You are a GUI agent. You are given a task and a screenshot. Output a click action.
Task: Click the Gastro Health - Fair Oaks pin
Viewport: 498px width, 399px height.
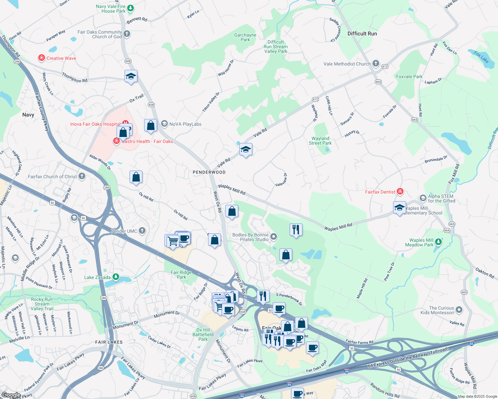[x=117, y=141]
